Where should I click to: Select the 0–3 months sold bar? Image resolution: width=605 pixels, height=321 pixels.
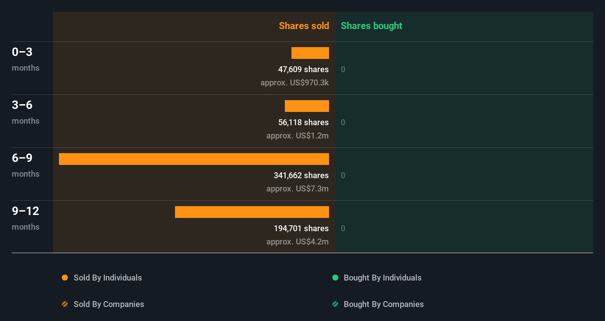click(x=310, y=53)
